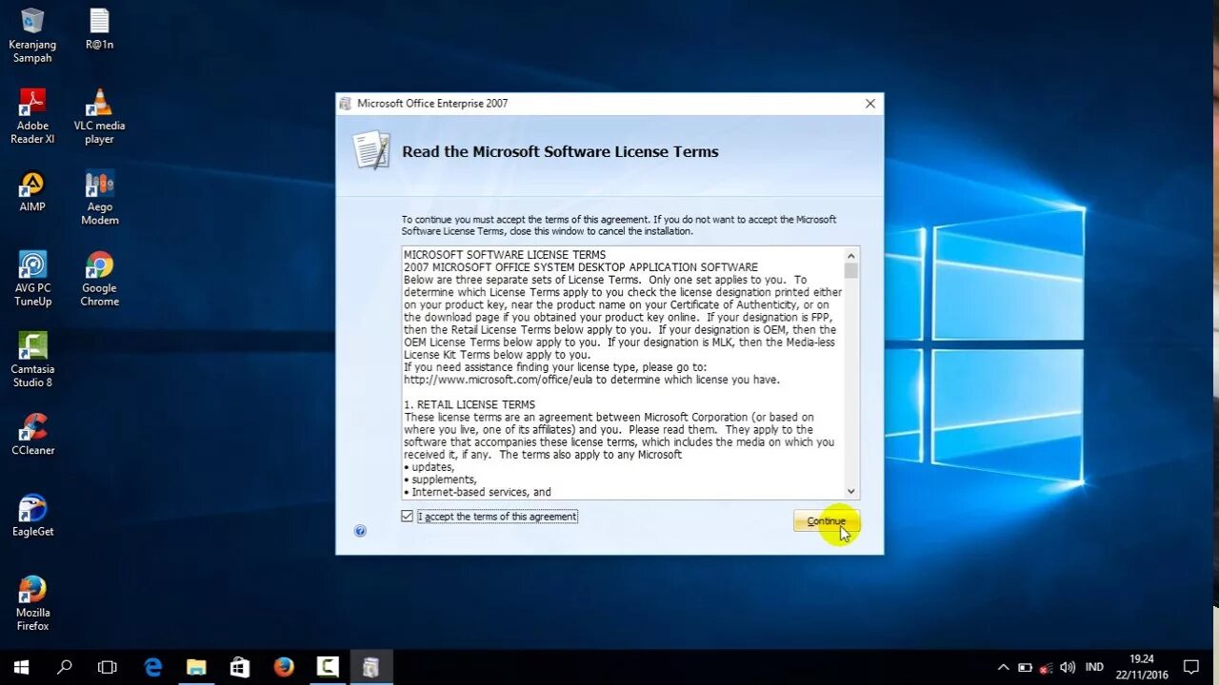Launch Google Chrome from the desktop
Image resolution: width=1219 pixels, height=685 pixels.
[99, 279]
